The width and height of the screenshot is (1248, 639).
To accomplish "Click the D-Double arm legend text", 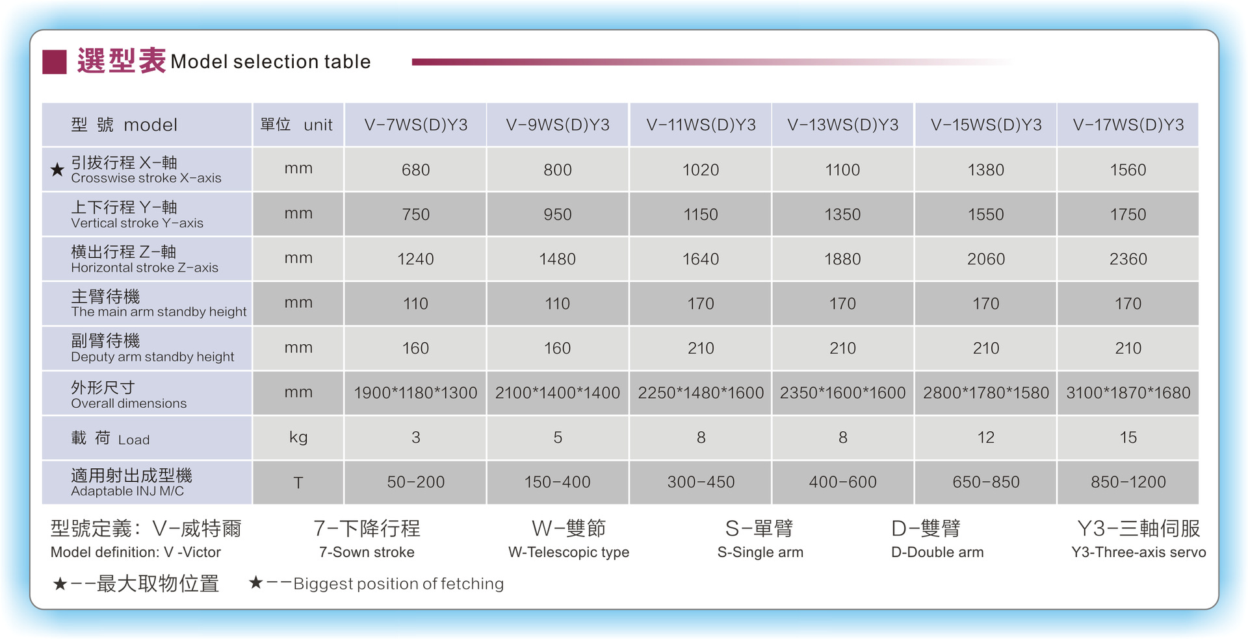I will tap(937, 553).
